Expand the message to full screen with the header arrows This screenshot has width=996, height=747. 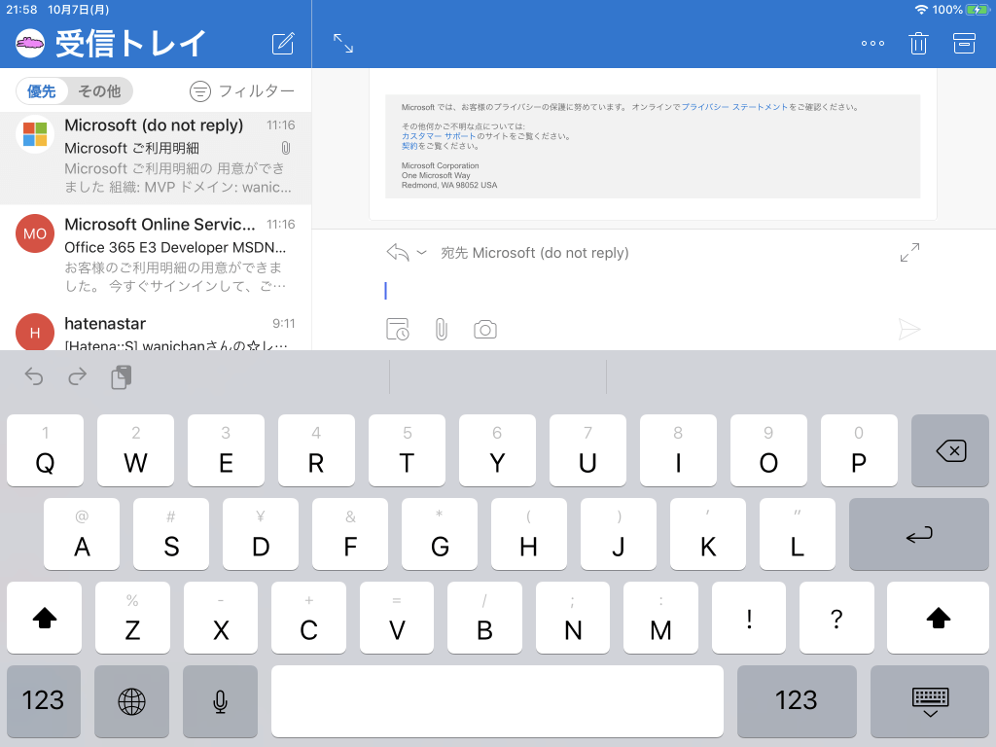coord(343,43)
